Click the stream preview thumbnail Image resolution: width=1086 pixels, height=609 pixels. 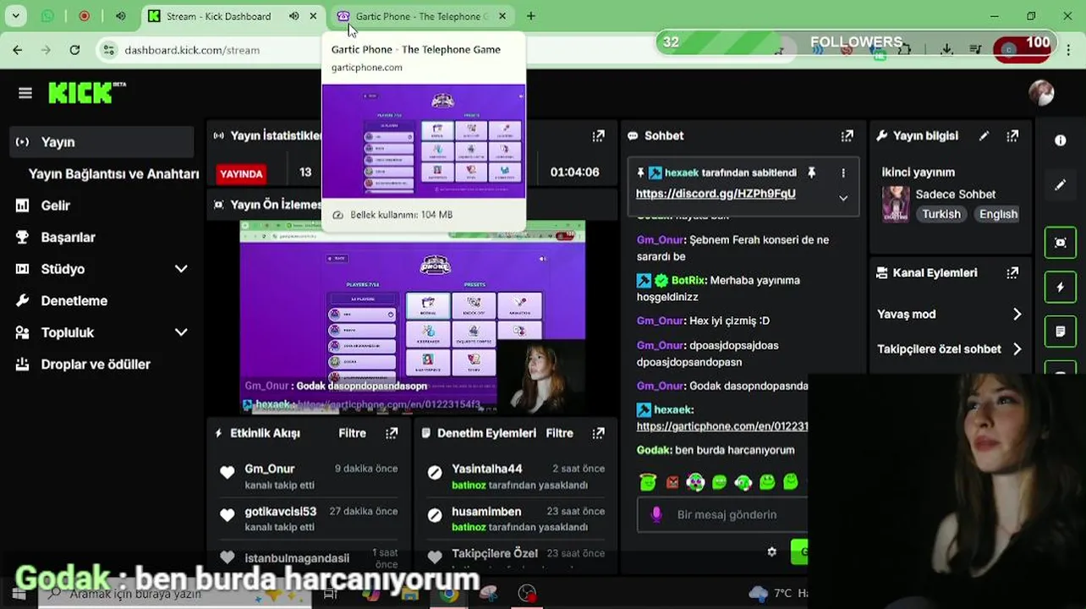click(412, 317)
